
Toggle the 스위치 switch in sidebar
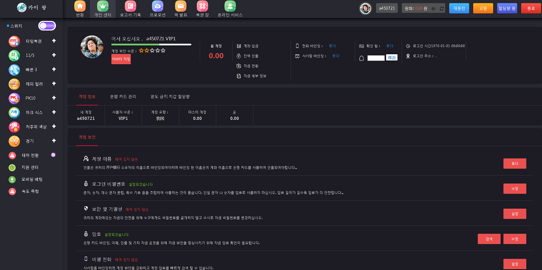click(x=47, y=26)
